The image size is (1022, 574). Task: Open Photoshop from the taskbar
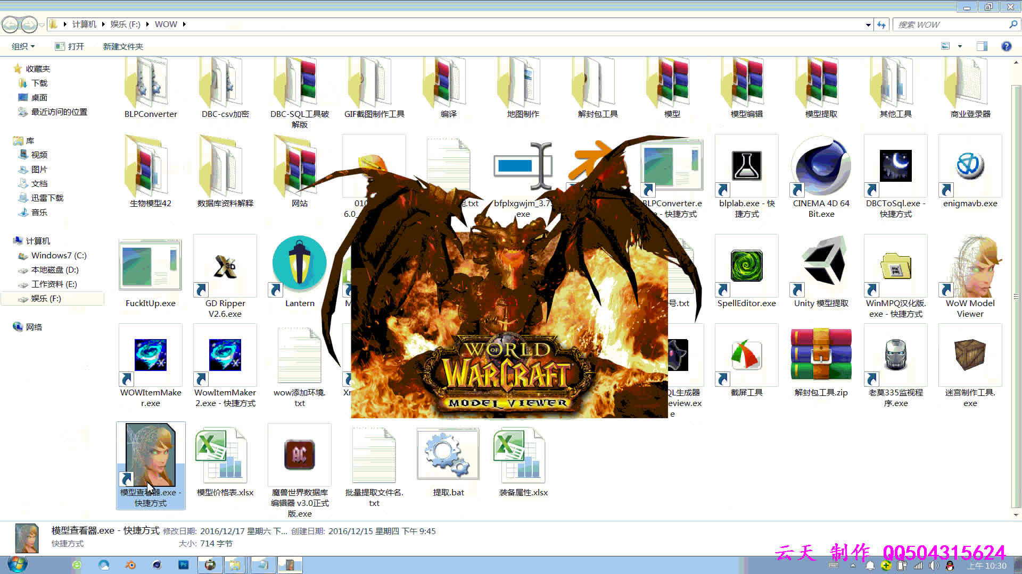pyautogui.click(x=184, y=565)
